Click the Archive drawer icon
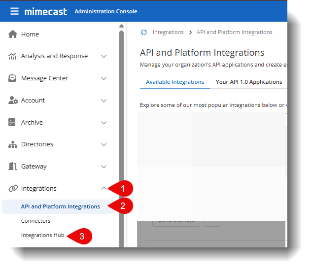 [12, 122]
